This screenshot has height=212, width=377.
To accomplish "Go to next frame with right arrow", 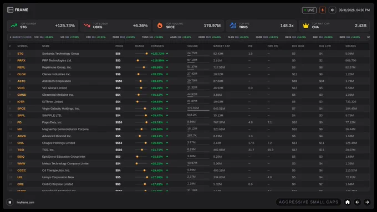I will pos(367,202).
